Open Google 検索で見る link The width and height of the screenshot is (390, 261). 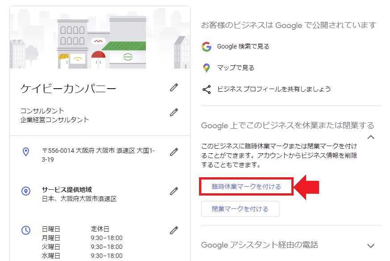243,46
